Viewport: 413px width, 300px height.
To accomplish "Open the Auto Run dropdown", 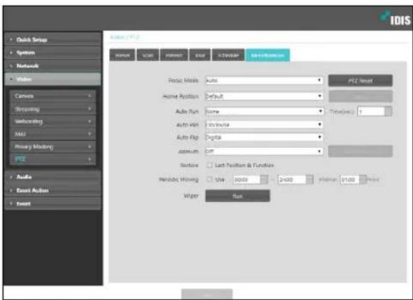I will pyautogui.click(x=264, y=112).
